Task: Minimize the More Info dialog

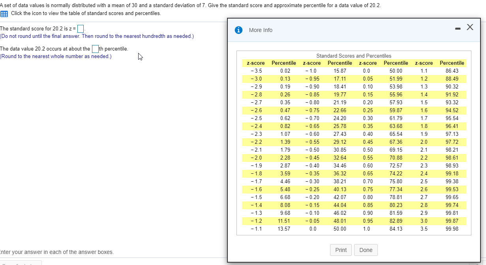Action: [458, 28]
